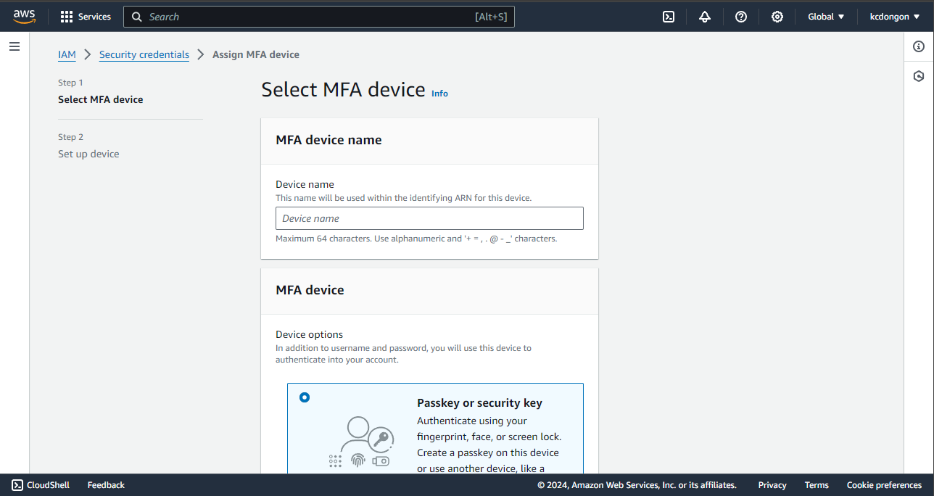The width and height of the screenshot is (934, 496).
Task: Expand the kcdongon account dropdown
Action: coord(894,17)
